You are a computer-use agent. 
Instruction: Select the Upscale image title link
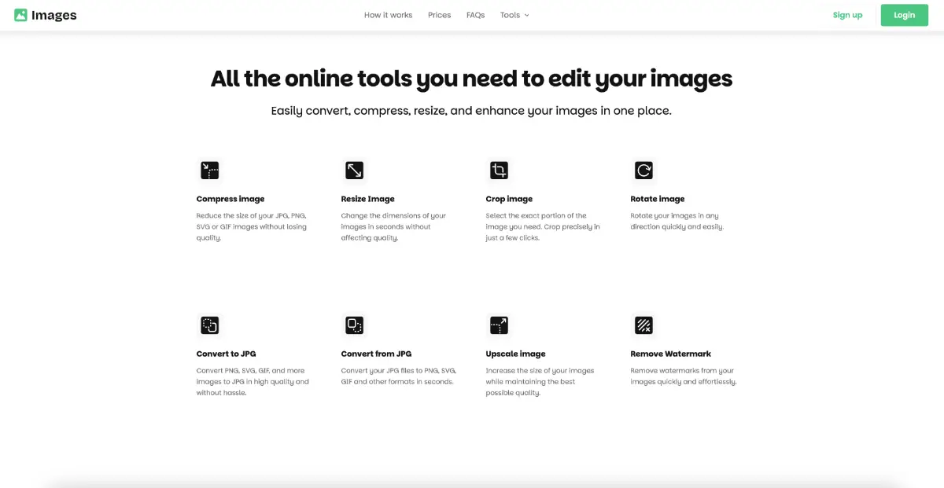tap(515, 354)
